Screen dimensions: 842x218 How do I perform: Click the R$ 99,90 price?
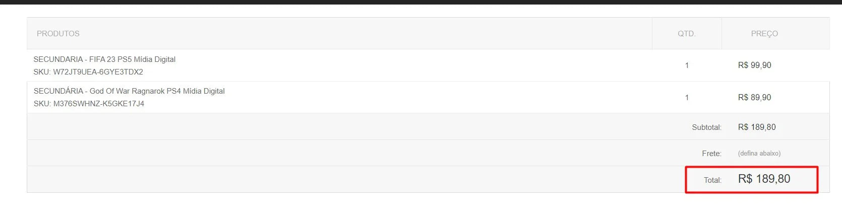click(x=754, y=65)
